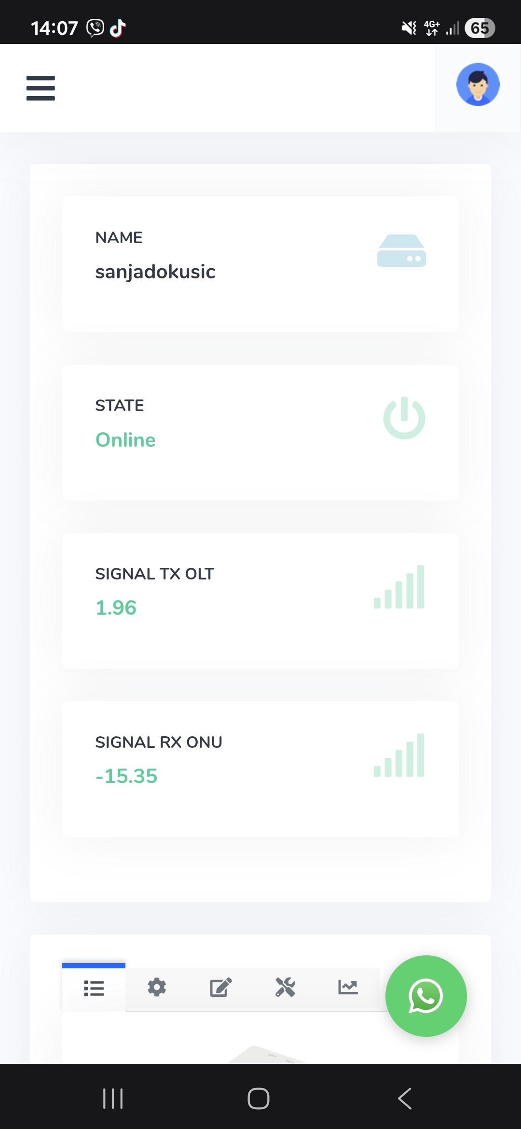Switch to the gear settings tab

pos(157,987)
